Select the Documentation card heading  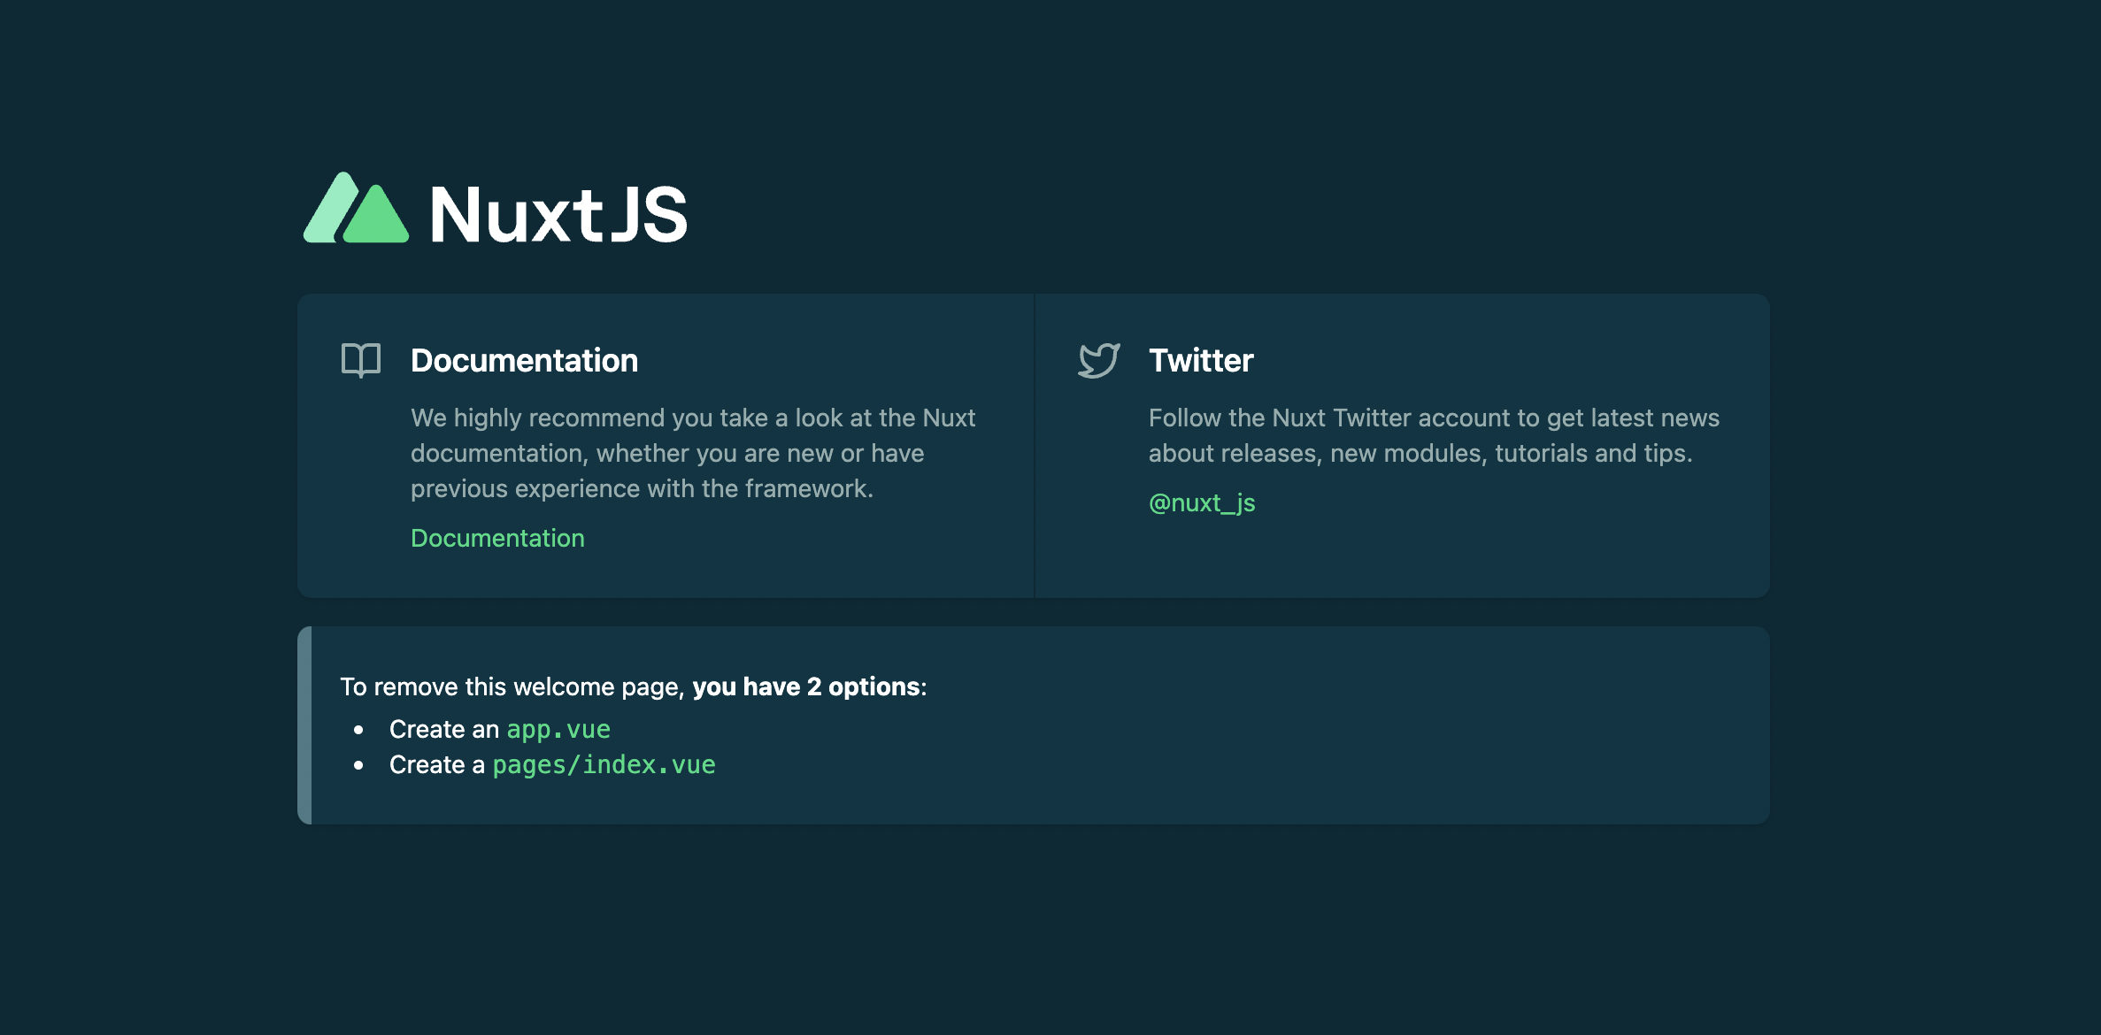524,361
